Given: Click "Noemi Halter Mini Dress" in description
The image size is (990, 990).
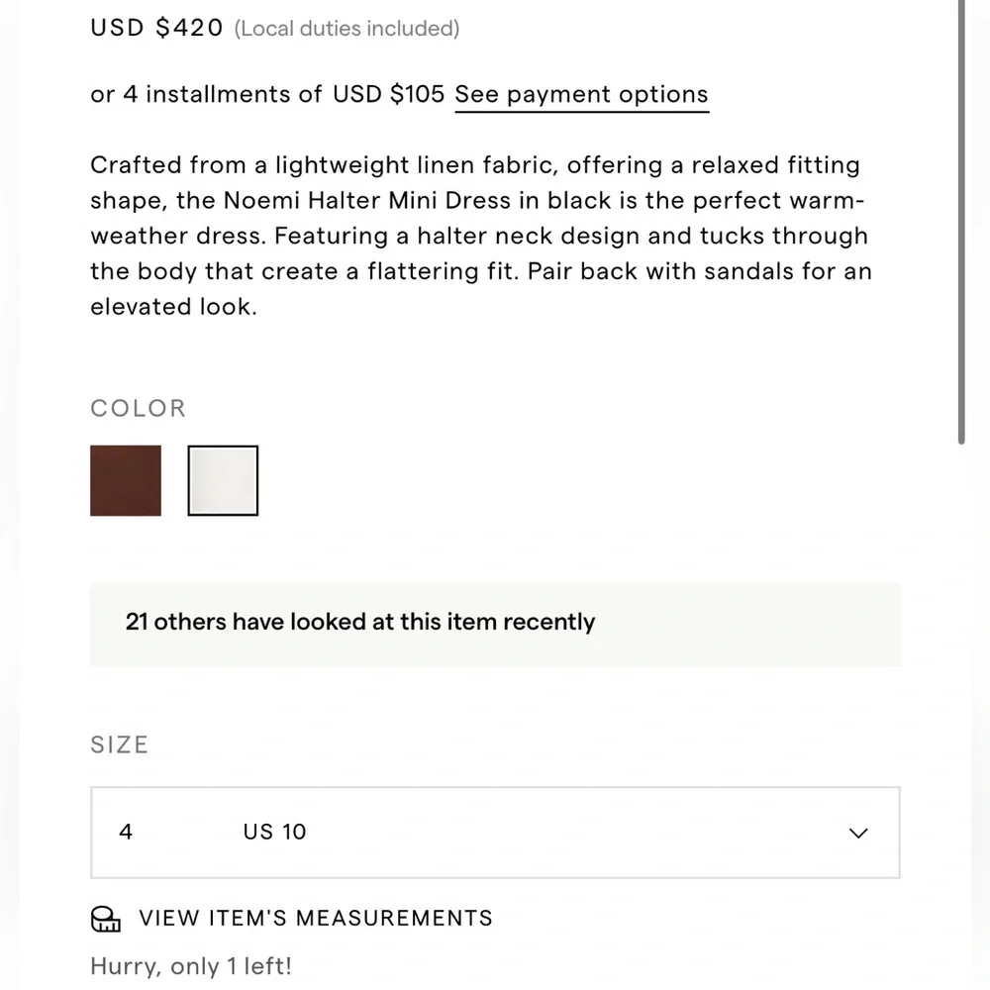Looking at the screenshot, I should (x=367, y=200).
